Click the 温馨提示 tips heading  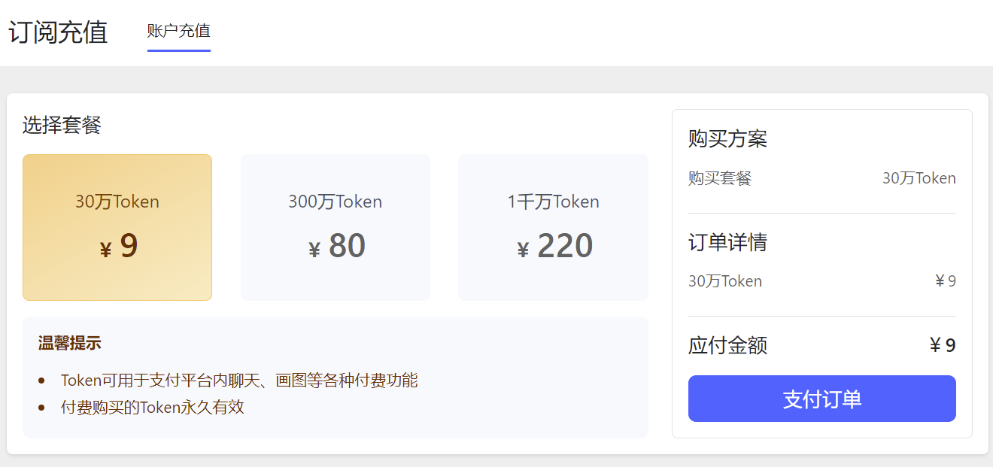coord(69,344)
